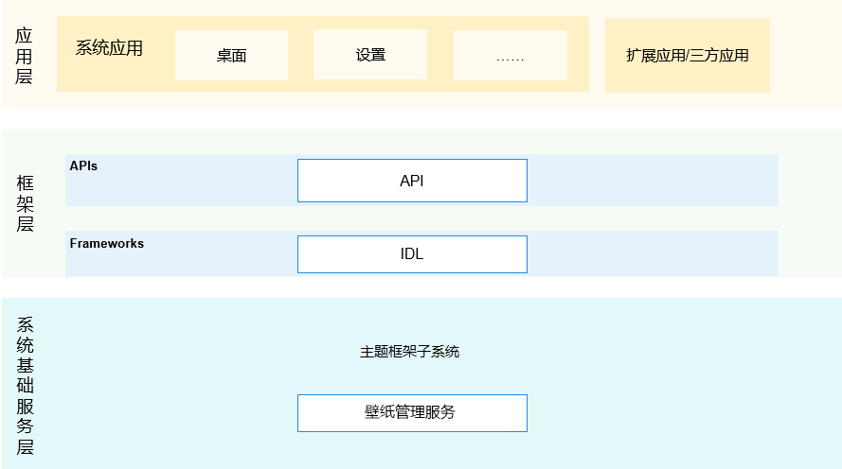Click cyan area left of 壁纸管理服务 box

click(170, 413)
